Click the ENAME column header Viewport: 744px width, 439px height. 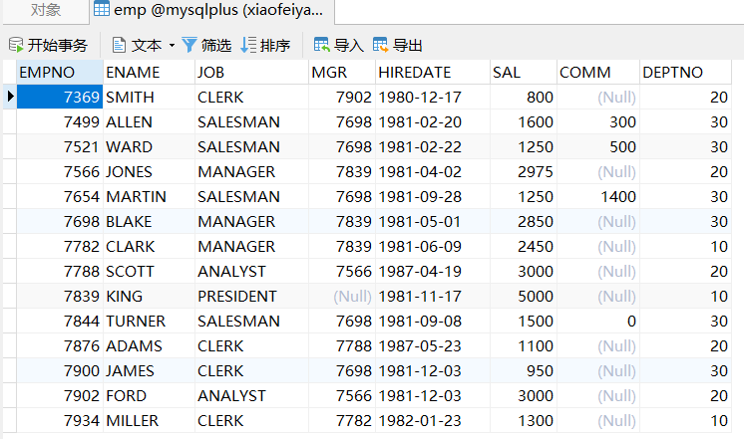click(x=149, y=72)
